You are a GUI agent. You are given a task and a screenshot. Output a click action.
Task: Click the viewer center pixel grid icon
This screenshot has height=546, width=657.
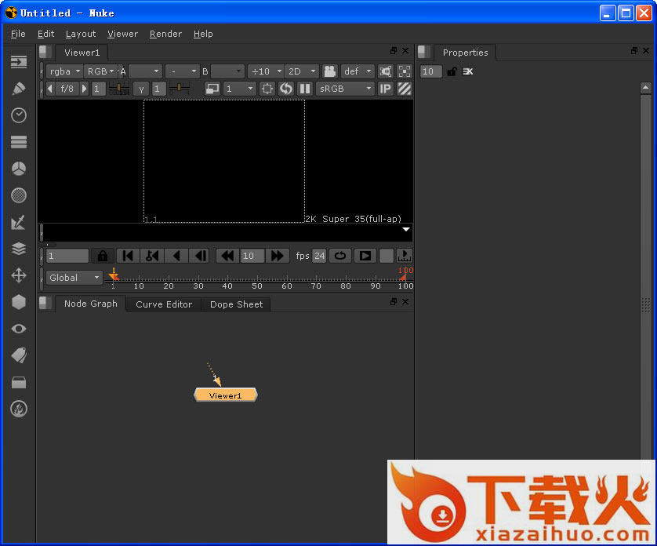(405, 71)
